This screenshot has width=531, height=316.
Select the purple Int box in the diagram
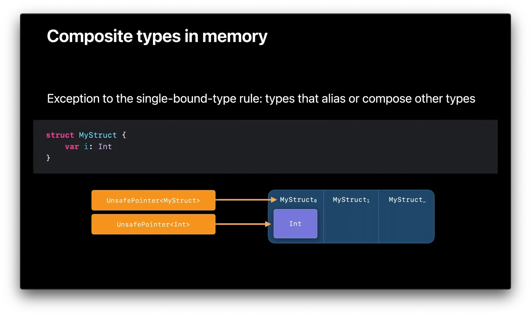[295, 224]
